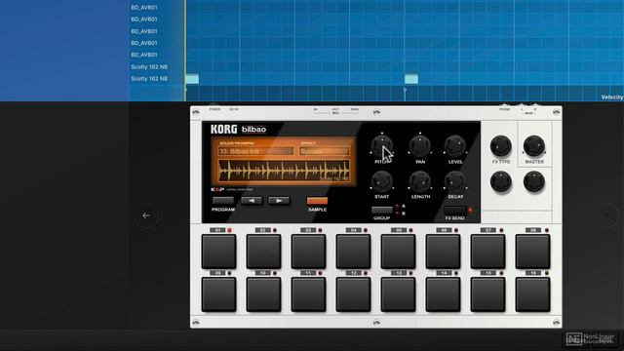624x351 pixels.
Task: Click the 'Velocity' lane label
Action: [612, 97]
